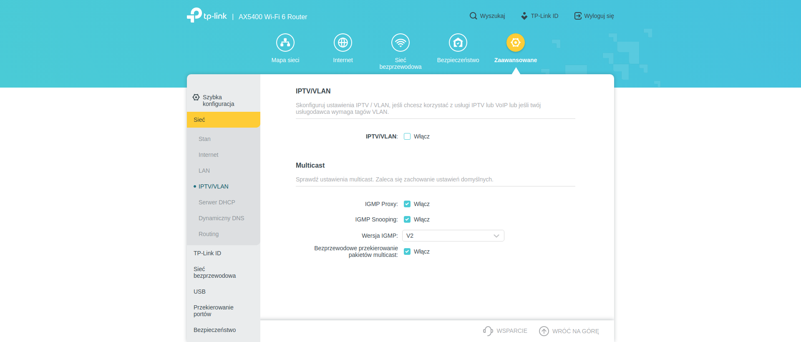This screenshot has width=801, height=342.
Task: Select the Zaawansowane gear icon
Action: click(516, 43)
